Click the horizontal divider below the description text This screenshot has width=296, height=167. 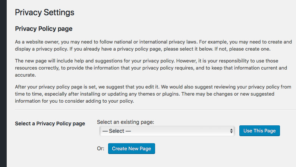(x=155, y=109)
